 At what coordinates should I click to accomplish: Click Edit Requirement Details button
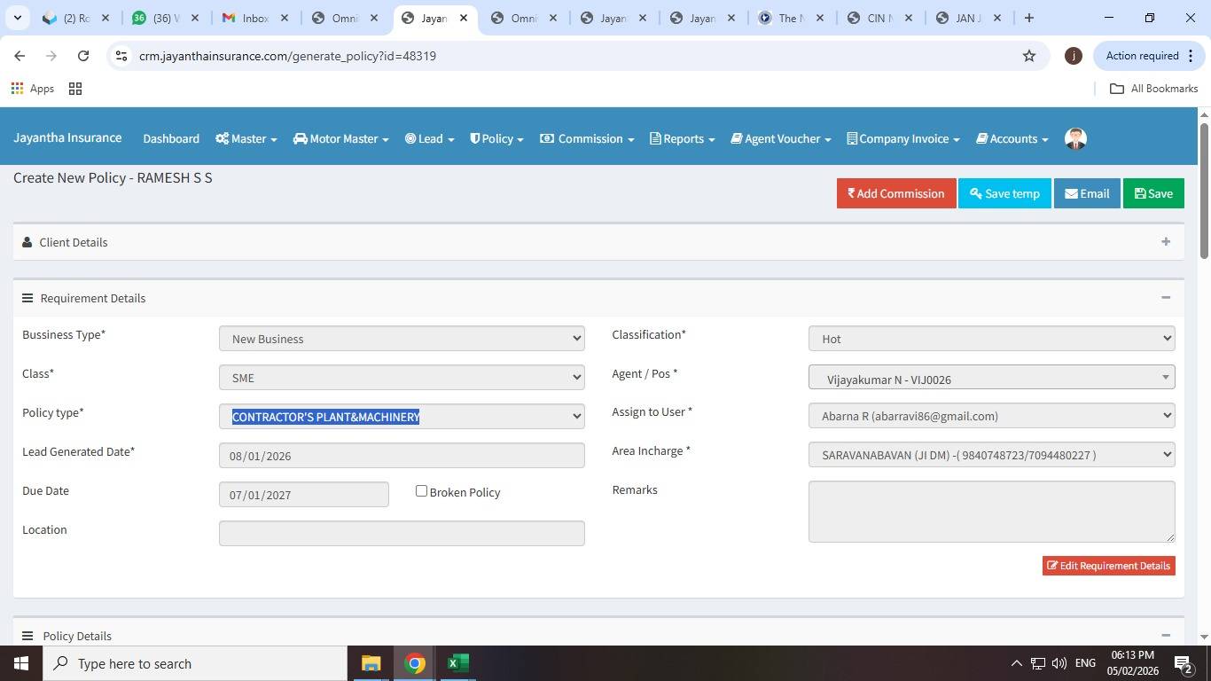click(x=1108, y=566)
